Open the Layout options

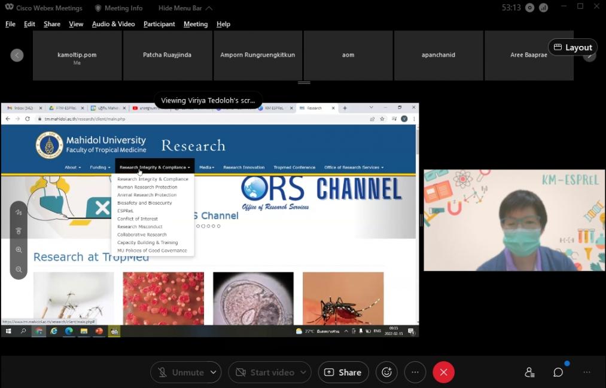coord(572,47)
